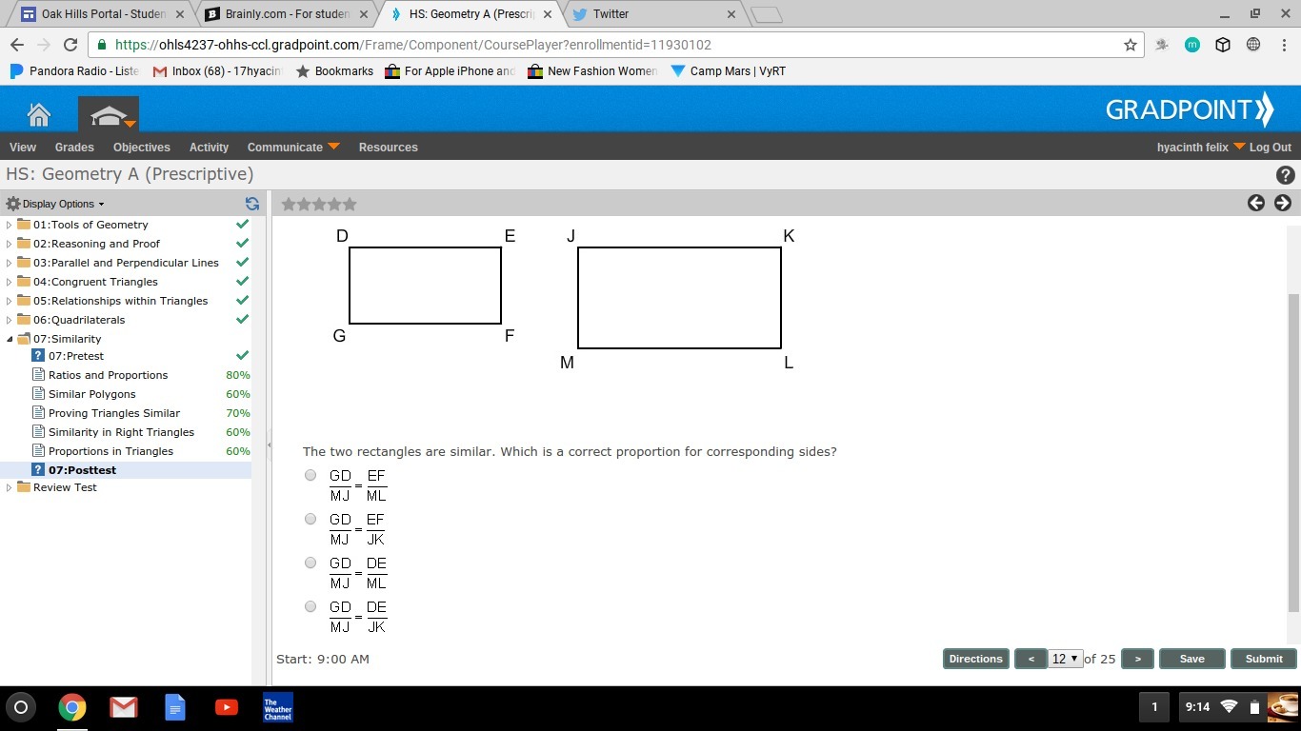Open the 07:Pretest item
Screen dimensions: 1301x731
point(76,356)
